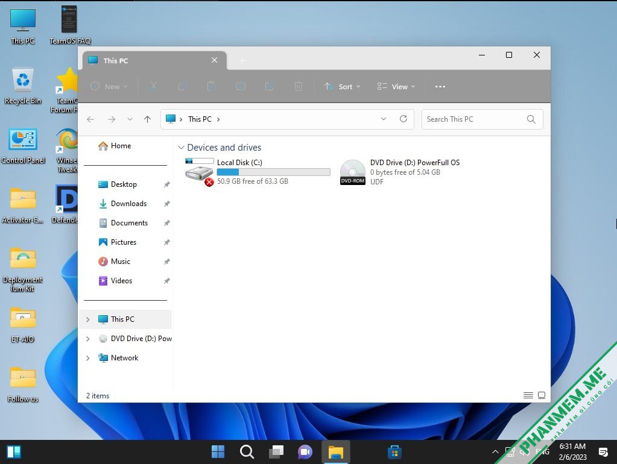The width and height of the screenshot is (617, 464).
Task: Open the View dropdown menu
Action: pos(396,87)
